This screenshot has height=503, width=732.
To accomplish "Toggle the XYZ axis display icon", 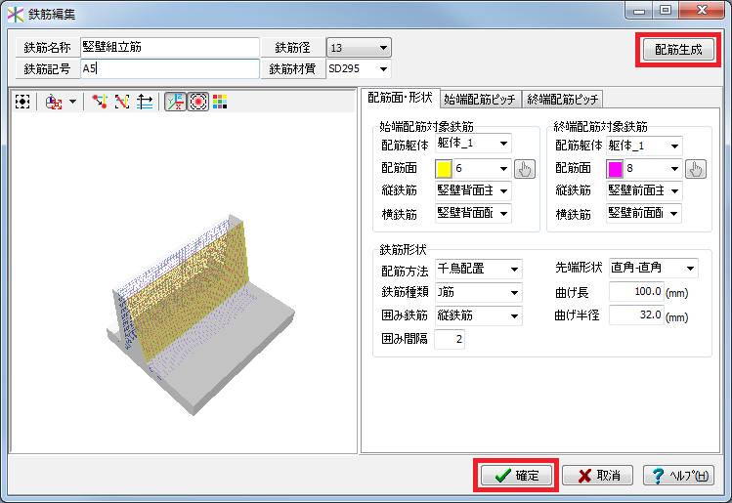I will tap(176, 102).
